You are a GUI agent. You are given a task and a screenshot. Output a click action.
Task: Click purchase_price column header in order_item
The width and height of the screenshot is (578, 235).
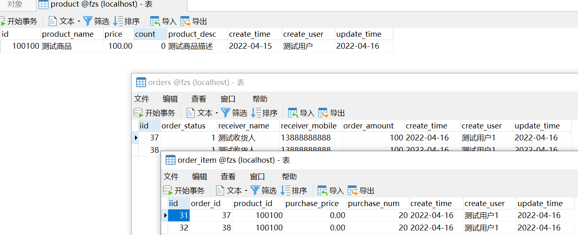(315, 204)
